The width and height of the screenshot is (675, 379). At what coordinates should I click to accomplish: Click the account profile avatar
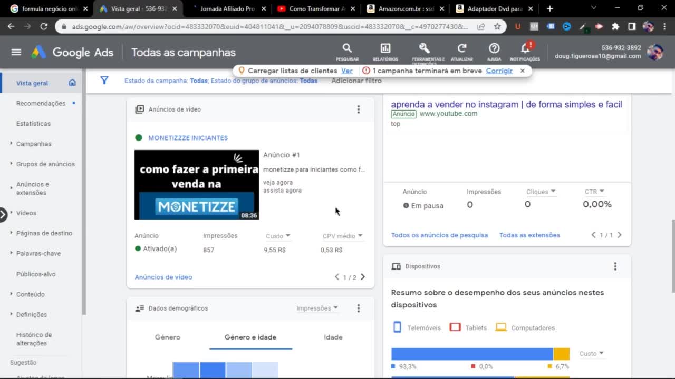655,52
